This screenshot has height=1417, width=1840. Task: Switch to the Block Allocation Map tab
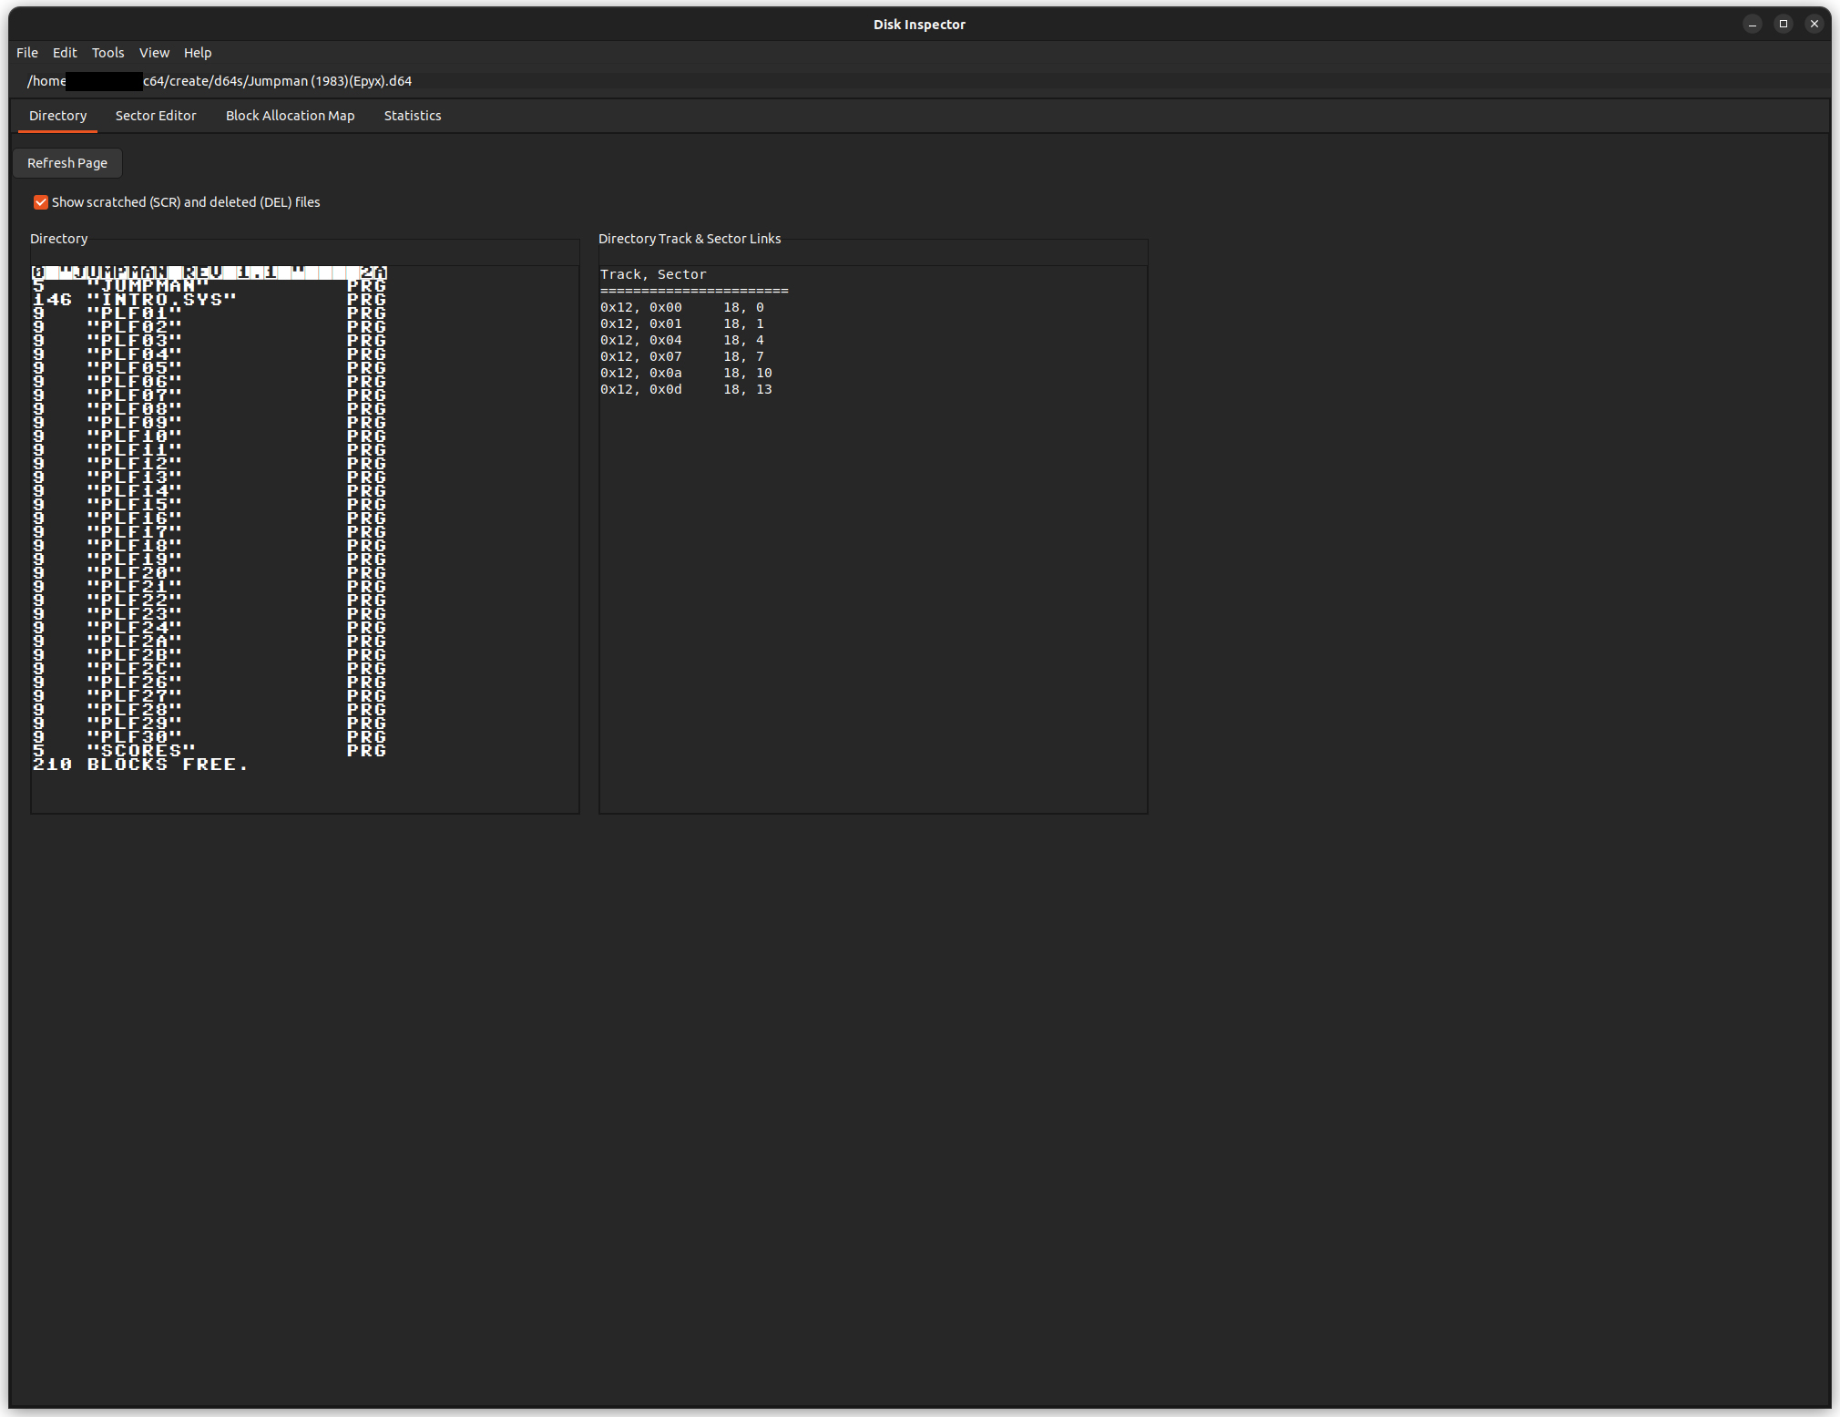290,116
